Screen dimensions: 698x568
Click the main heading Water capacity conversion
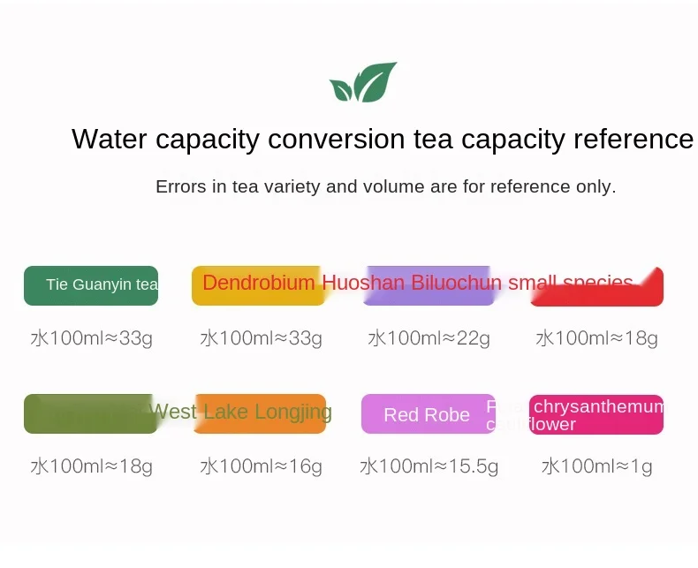pyautogui.click(x=383, y=139)
